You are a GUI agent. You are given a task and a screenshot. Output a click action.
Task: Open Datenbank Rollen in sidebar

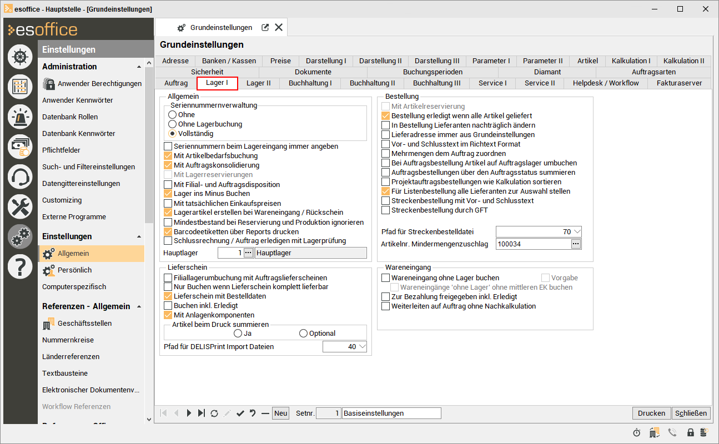coord(70,117)
